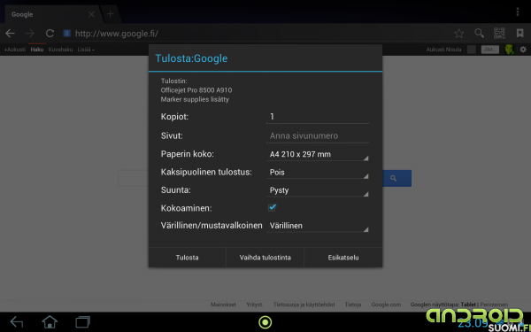Open the Tietoja footer link
This screenshot has width=531, height=332.
click(x=353, y=305)
